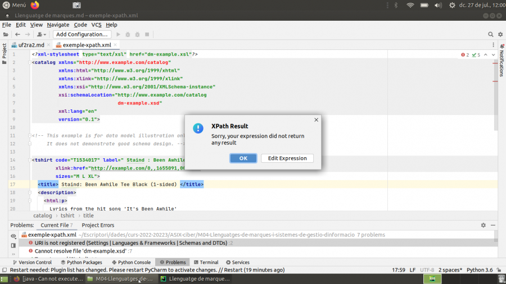
Task: Click the open folder toolbar icon
Action: click(6, 34)
